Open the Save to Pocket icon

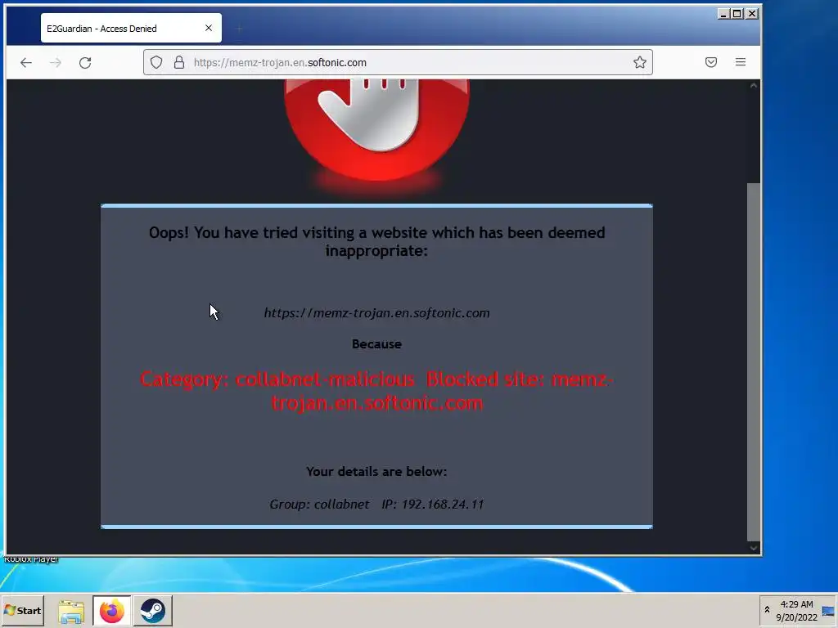(711, 62)
